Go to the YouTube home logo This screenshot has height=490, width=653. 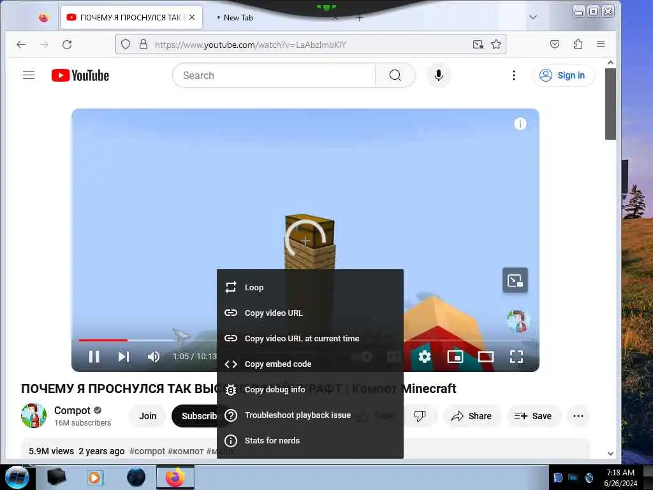(80, 75)
